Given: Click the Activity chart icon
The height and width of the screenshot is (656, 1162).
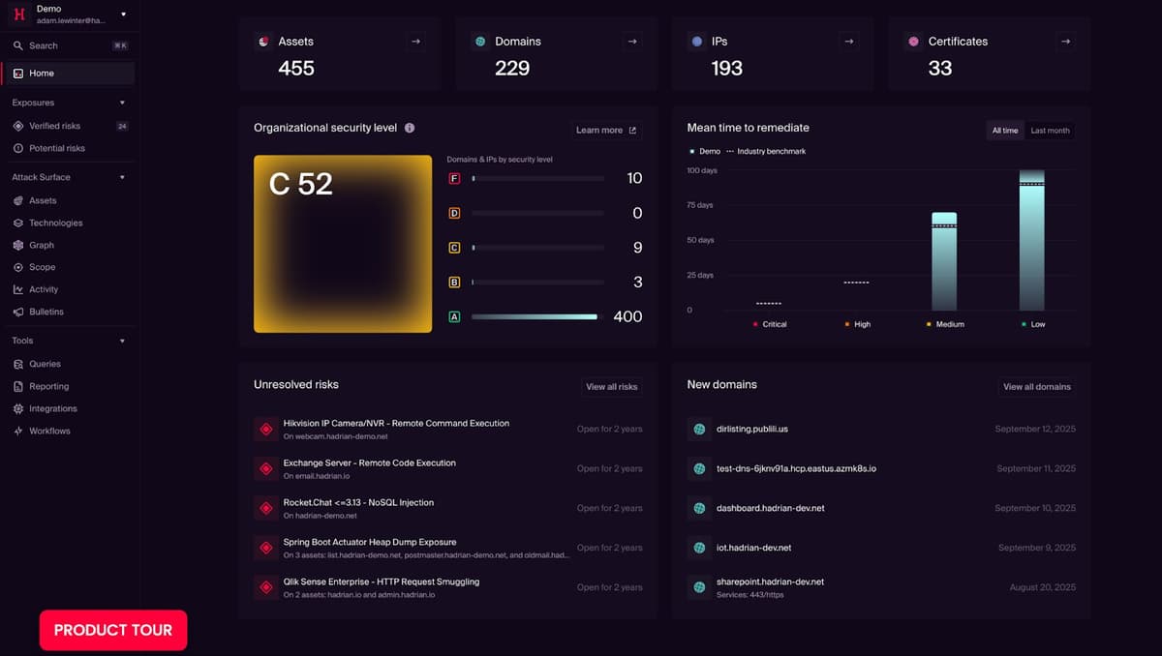Looking at the screenshot, I should pyautogui.click(x=18, y=289).
